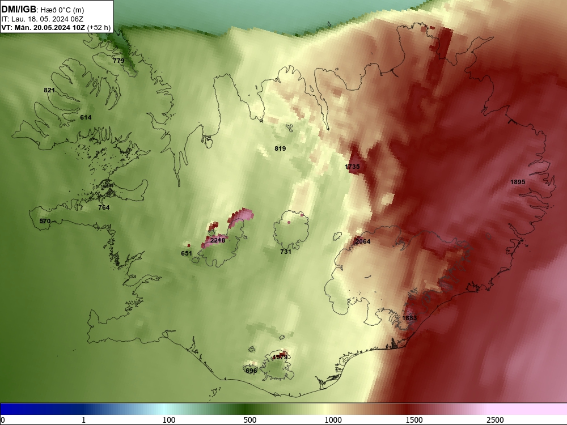567x425 pixels.
Task: Click the 1 tick on color scale
Action: click(83, 420)
